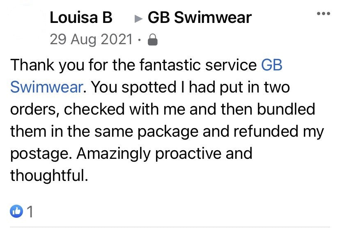Click the line starting 'orders, checked with me'
Screen dimensions: 340x228
[162, 110]
